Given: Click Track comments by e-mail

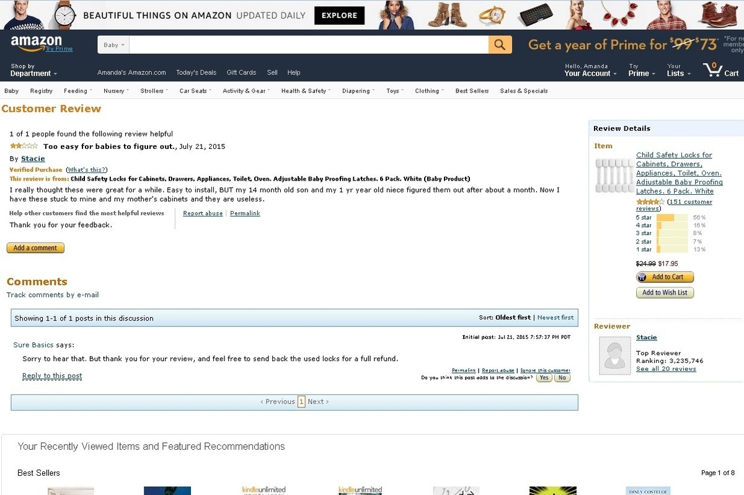Looking at the screenshot, I should point(53,295).
